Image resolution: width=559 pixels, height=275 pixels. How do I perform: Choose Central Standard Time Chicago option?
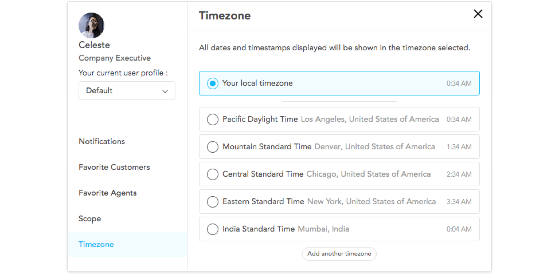(339, 174)
